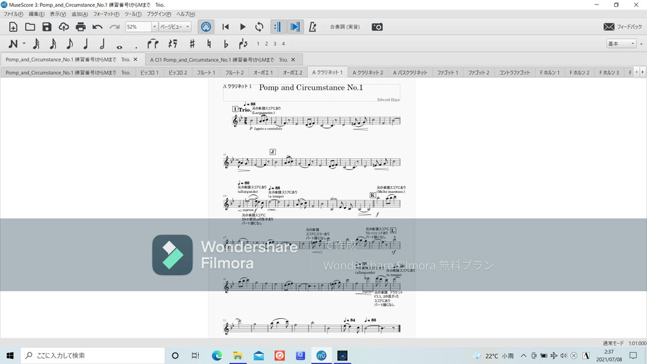This screenshot has height=364, width=647.
Task: Open the プラグイン(P) menu
Action: [159, 14]
